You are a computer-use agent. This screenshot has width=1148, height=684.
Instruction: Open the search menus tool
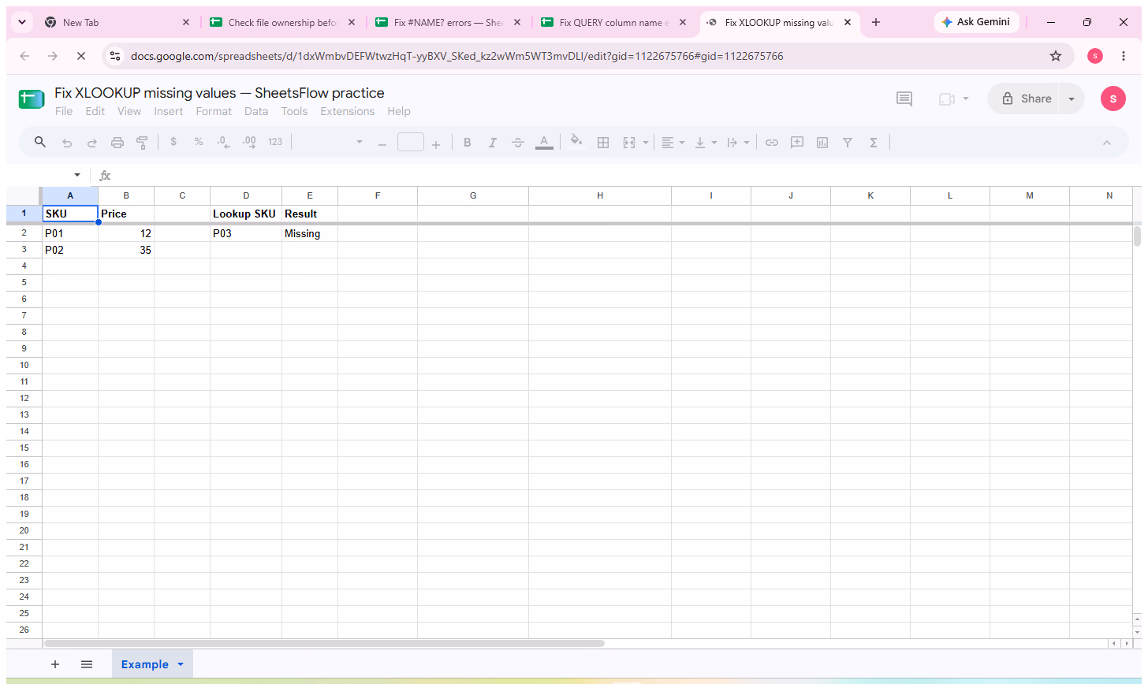pyautogui.click(x=40, y=143)
